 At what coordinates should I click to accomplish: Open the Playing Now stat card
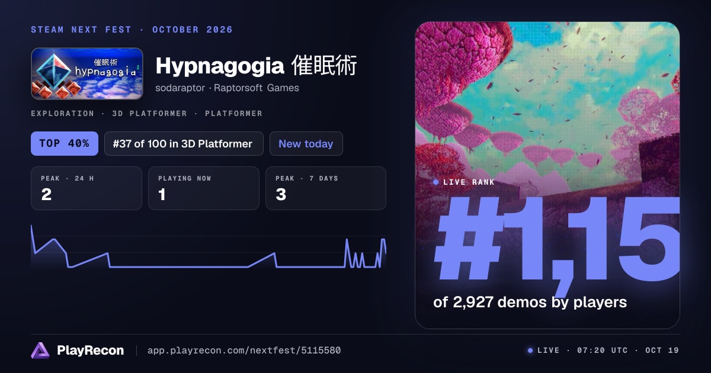pyautogui.click(x=204, y=188)
